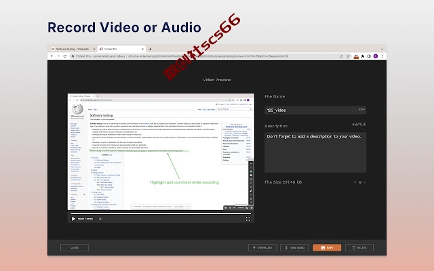Toggle the browser side panel
This screenshot has width=434, height=271.
tap(369, 56)
